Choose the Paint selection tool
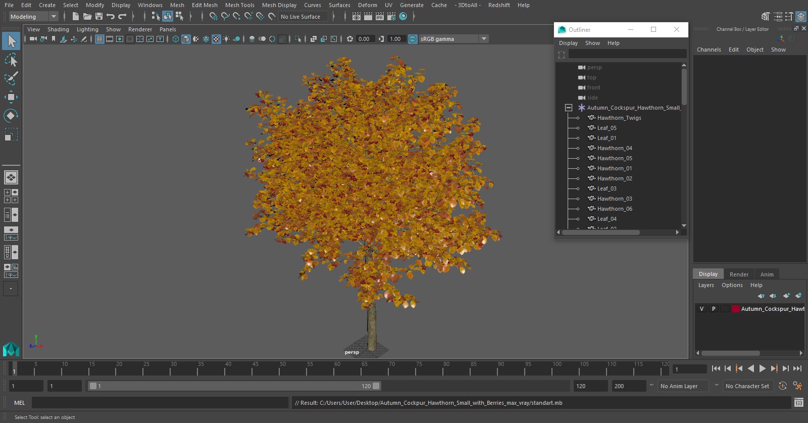Screen dimensions: 808x423 (x=11, y=78)
